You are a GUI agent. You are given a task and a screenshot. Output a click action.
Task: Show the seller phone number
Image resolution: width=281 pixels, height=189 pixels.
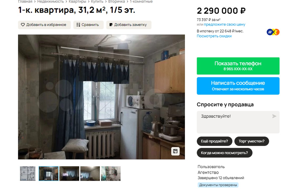point(238,66)
